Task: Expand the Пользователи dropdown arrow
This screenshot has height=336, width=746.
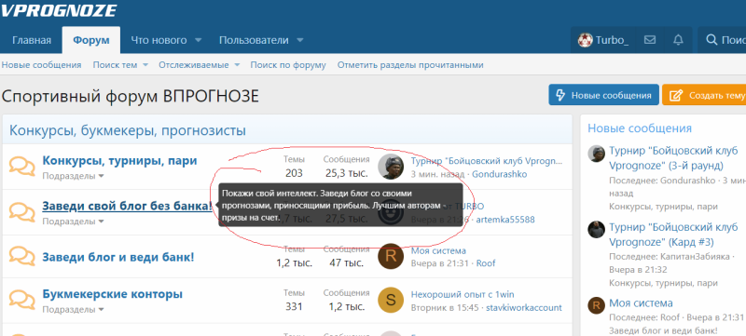Action: [299, 40]
